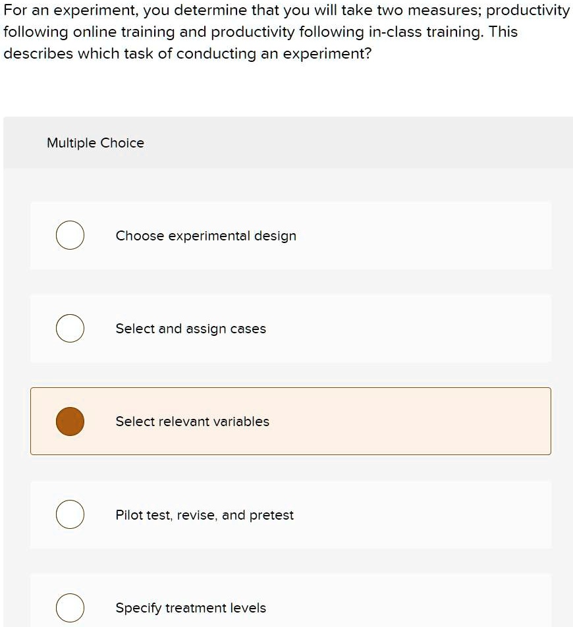
Task: Click the 'Specify treatment levels' answer text
Action: click(190, 607)
